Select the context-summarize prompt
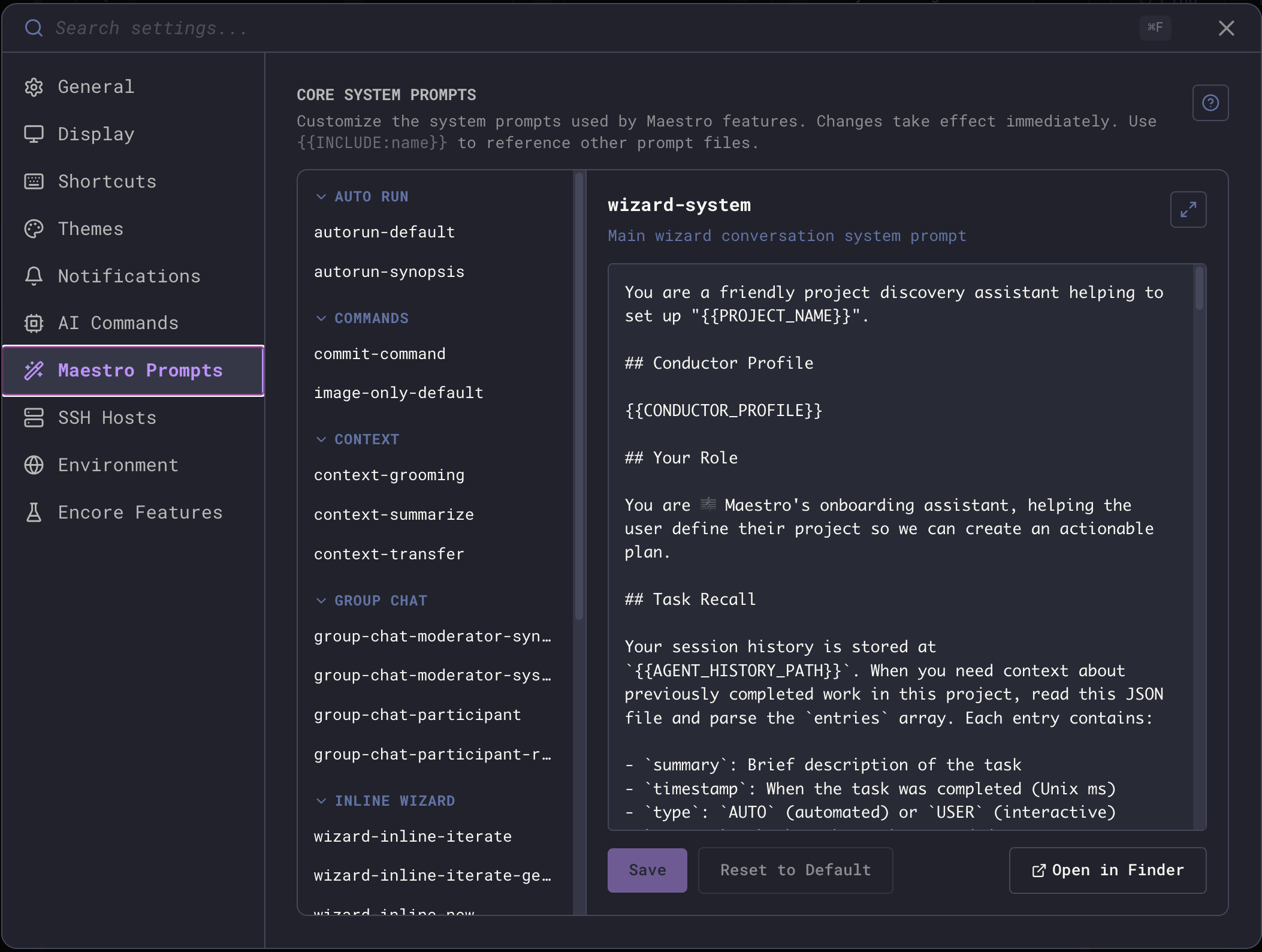 point(436,514)
